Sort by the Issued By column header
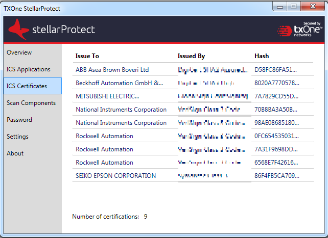 (x=191, y=56)
